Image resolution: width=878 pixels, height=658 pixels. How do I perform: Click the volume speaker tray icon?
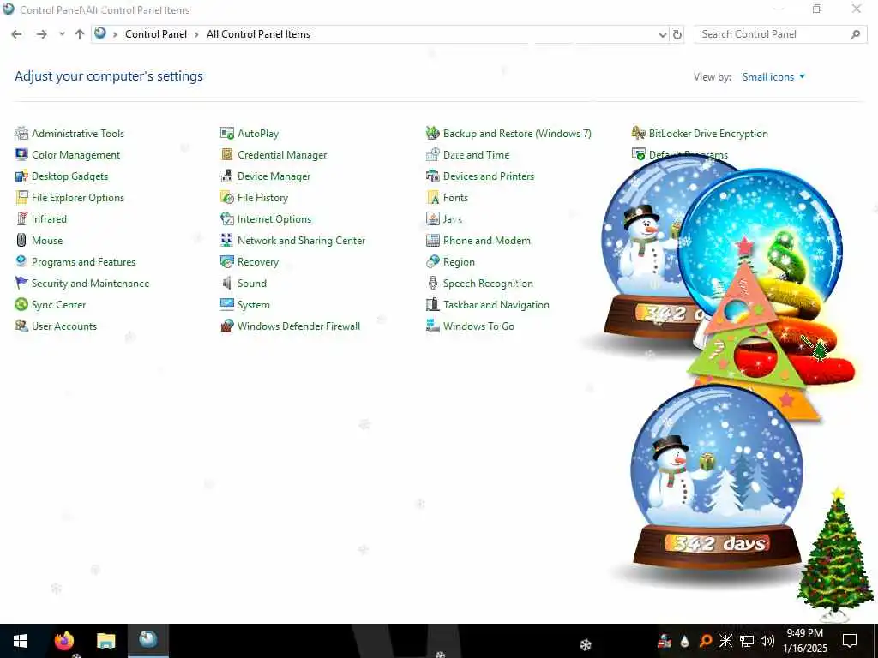pyautogui.click(x=767, y=641)
